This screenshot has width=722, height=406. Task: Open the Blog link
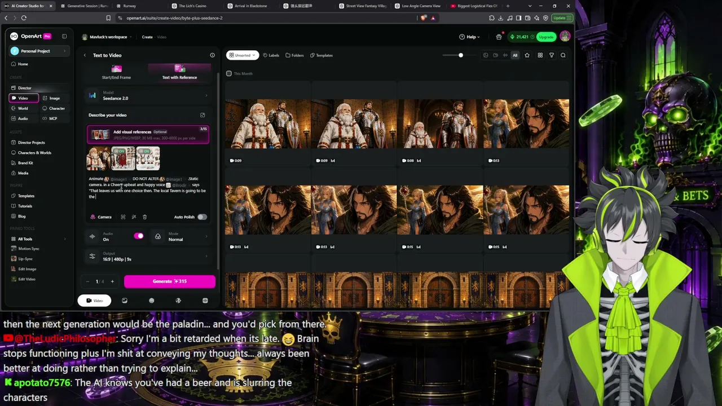tap(21, 216)
